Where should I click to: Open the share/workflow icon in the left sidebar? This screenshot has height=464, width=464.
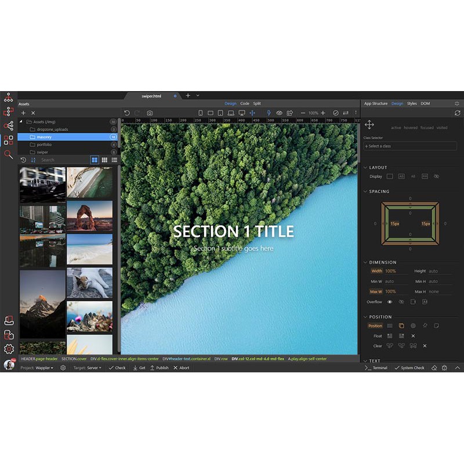point(8,126)
